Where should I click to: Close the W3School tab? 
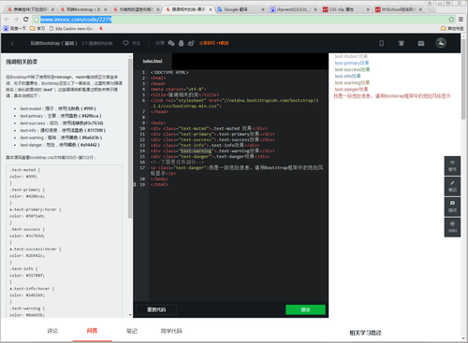tap(420, 9)
